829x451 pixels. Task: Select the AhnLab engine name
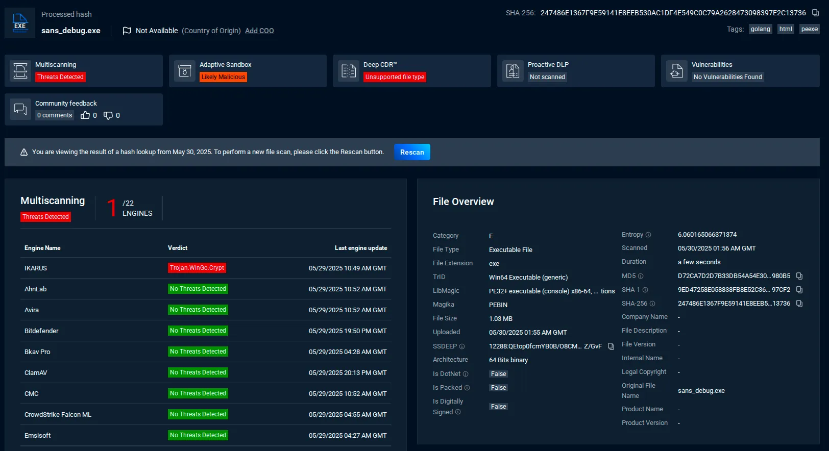[x=35, y=289]
